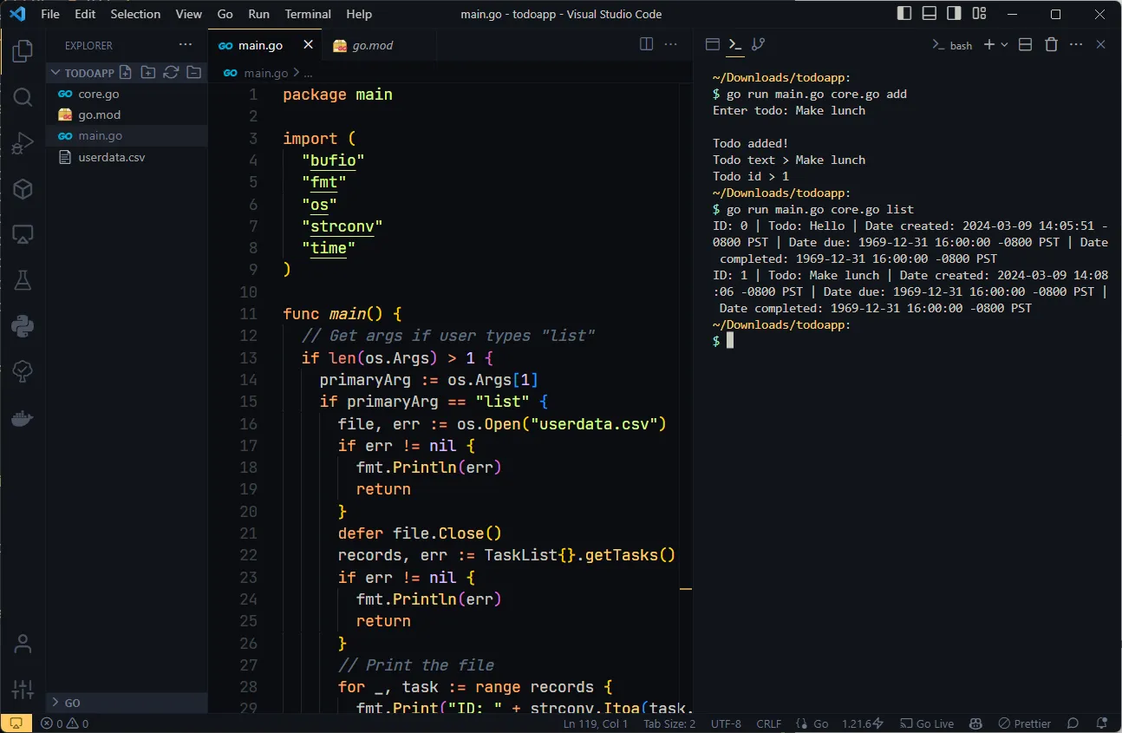Open the notifications bell in status bar
This screenshot has width=1122, height=733.
1101,723
